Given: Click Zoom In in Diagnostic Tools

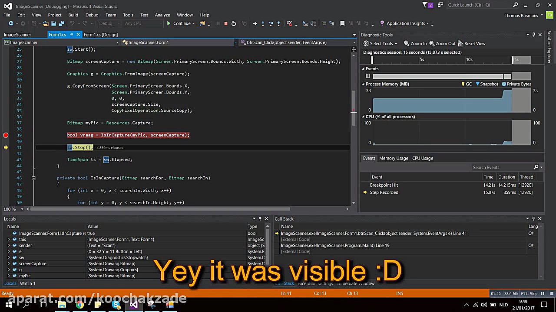Looking at the screenshot, I should [415, 43].
